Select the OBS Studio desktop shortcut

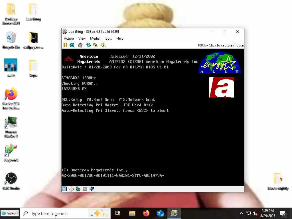11,181
